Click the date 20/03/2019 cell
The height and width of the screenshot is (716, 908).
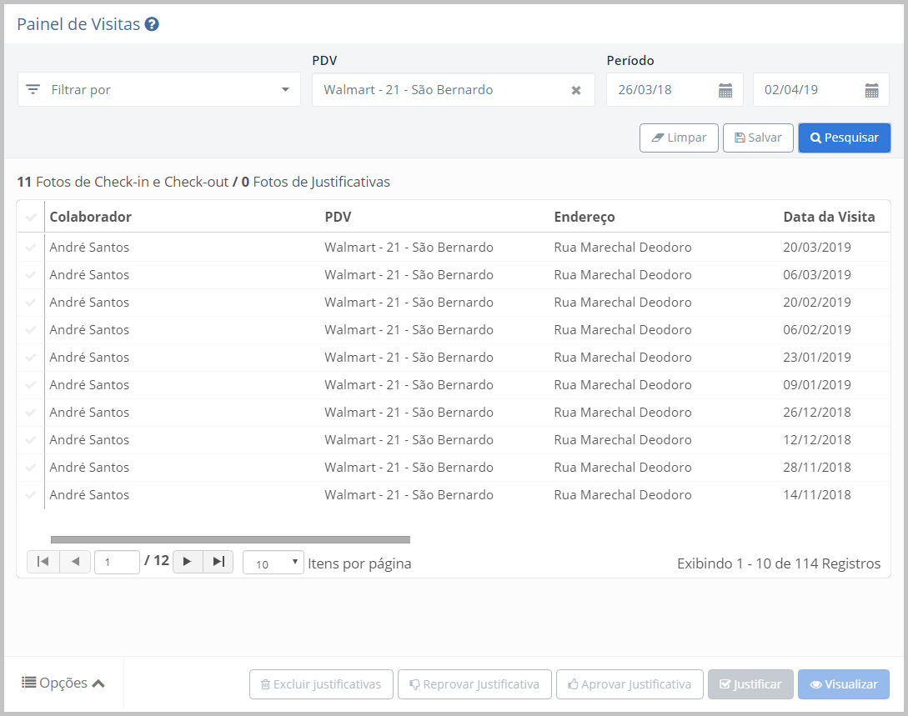(817, 248)
